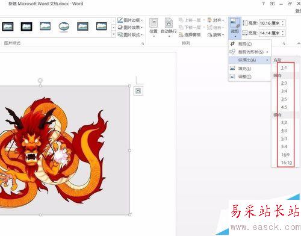Image resolution: width=301 pixels, height=236 pixels.
Task: Click the Picture Border pencil icon
Action: 120,20
